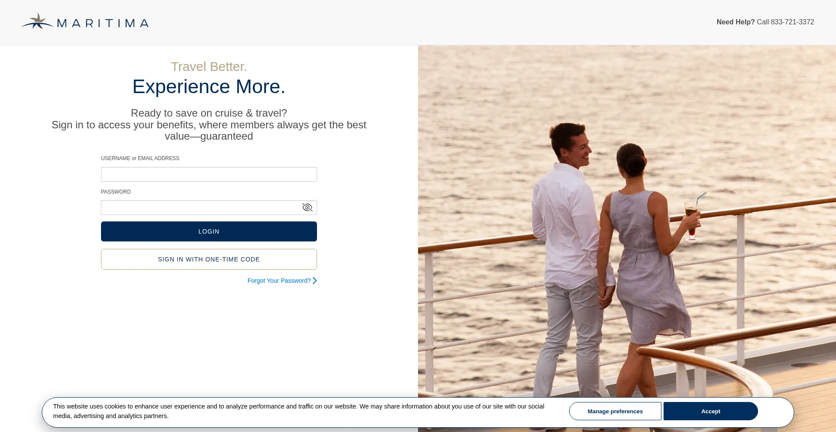836x432 pixels.
Task: Accept the cookie notice
Action: 710,411
